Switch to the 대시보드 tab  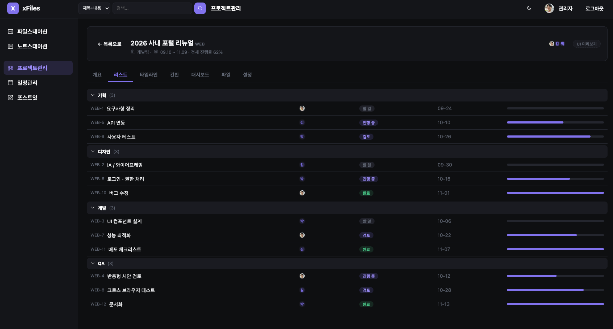click(200, 75)
